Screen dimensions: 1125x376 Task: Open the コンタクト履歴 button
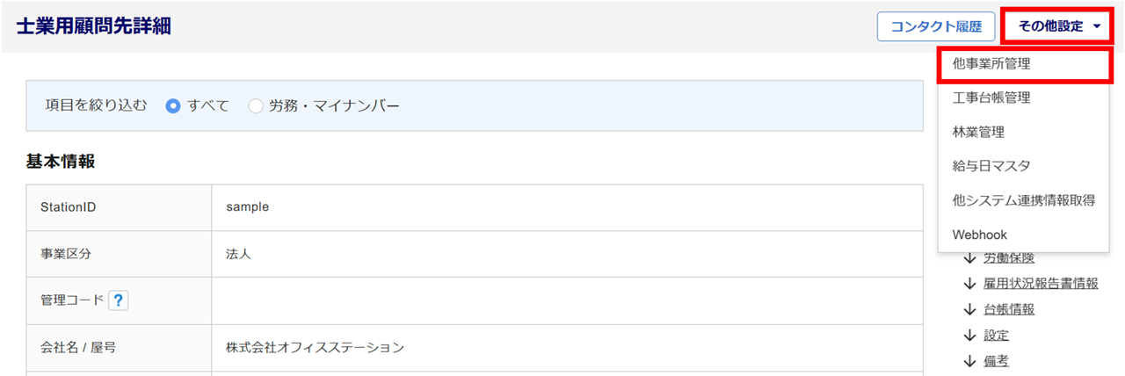936,26
